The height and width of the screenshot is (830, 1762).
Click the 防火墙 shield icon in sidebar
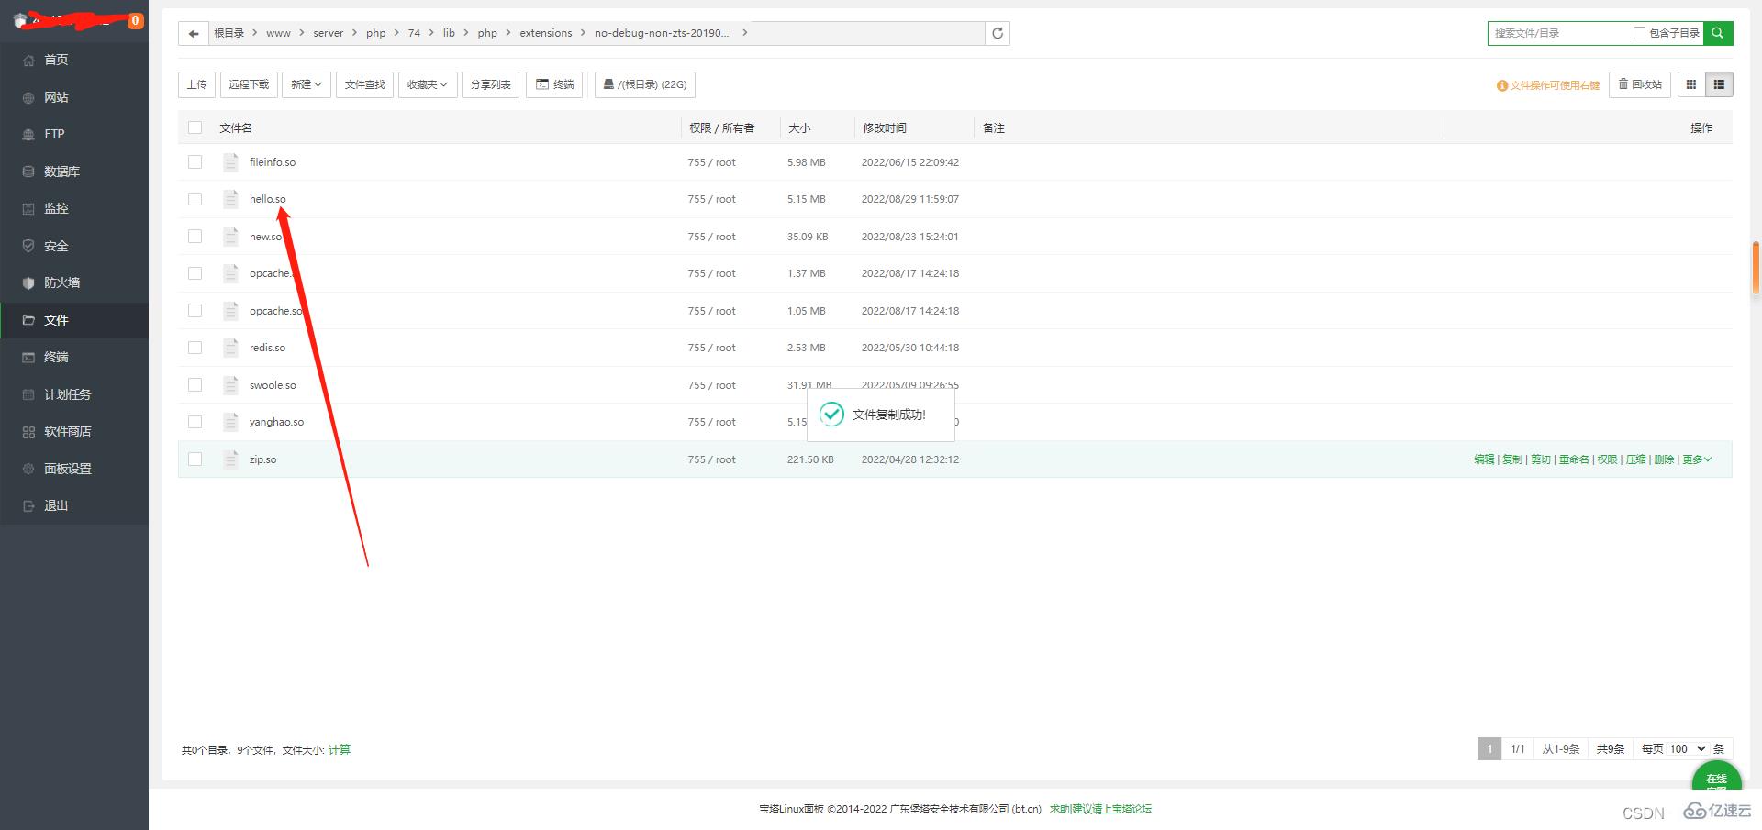coord(28,282)
